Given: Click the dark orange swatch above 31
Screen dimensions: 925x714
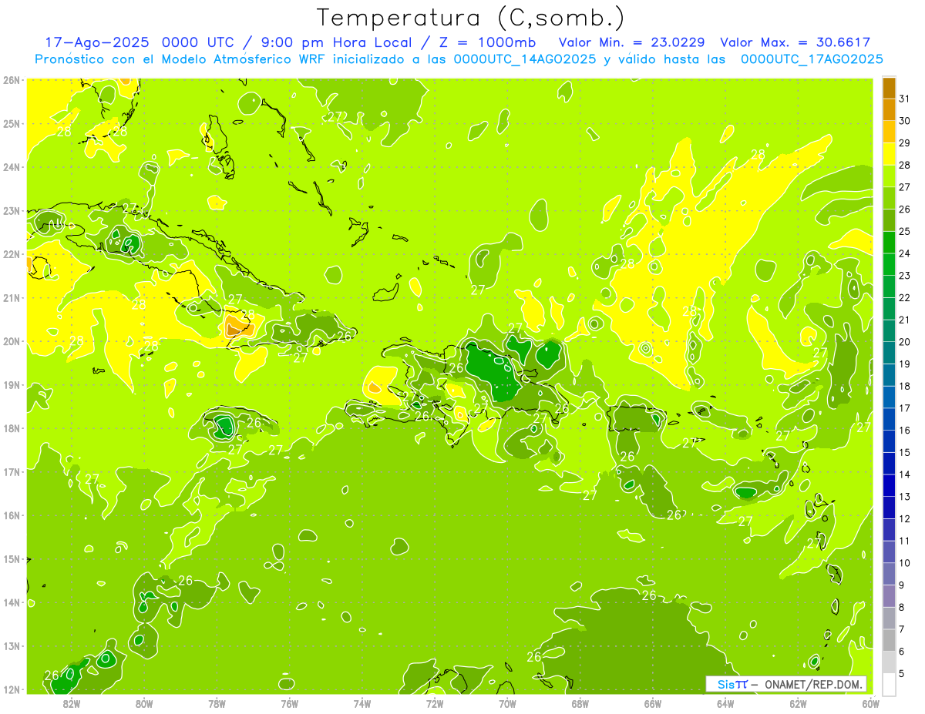Looking at the screenshot, I should click(x=888, y=88).
